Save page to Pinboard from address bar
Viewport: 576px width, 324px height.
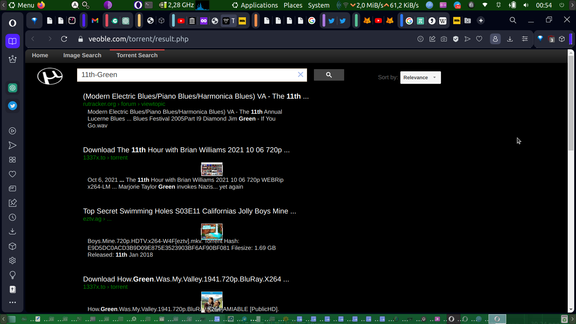[432, 39]
